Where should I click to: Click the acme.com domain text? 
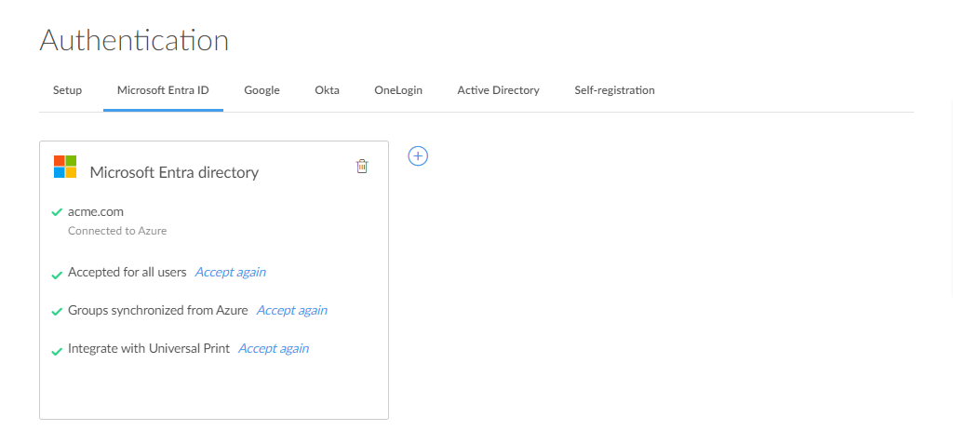[96, 211]
